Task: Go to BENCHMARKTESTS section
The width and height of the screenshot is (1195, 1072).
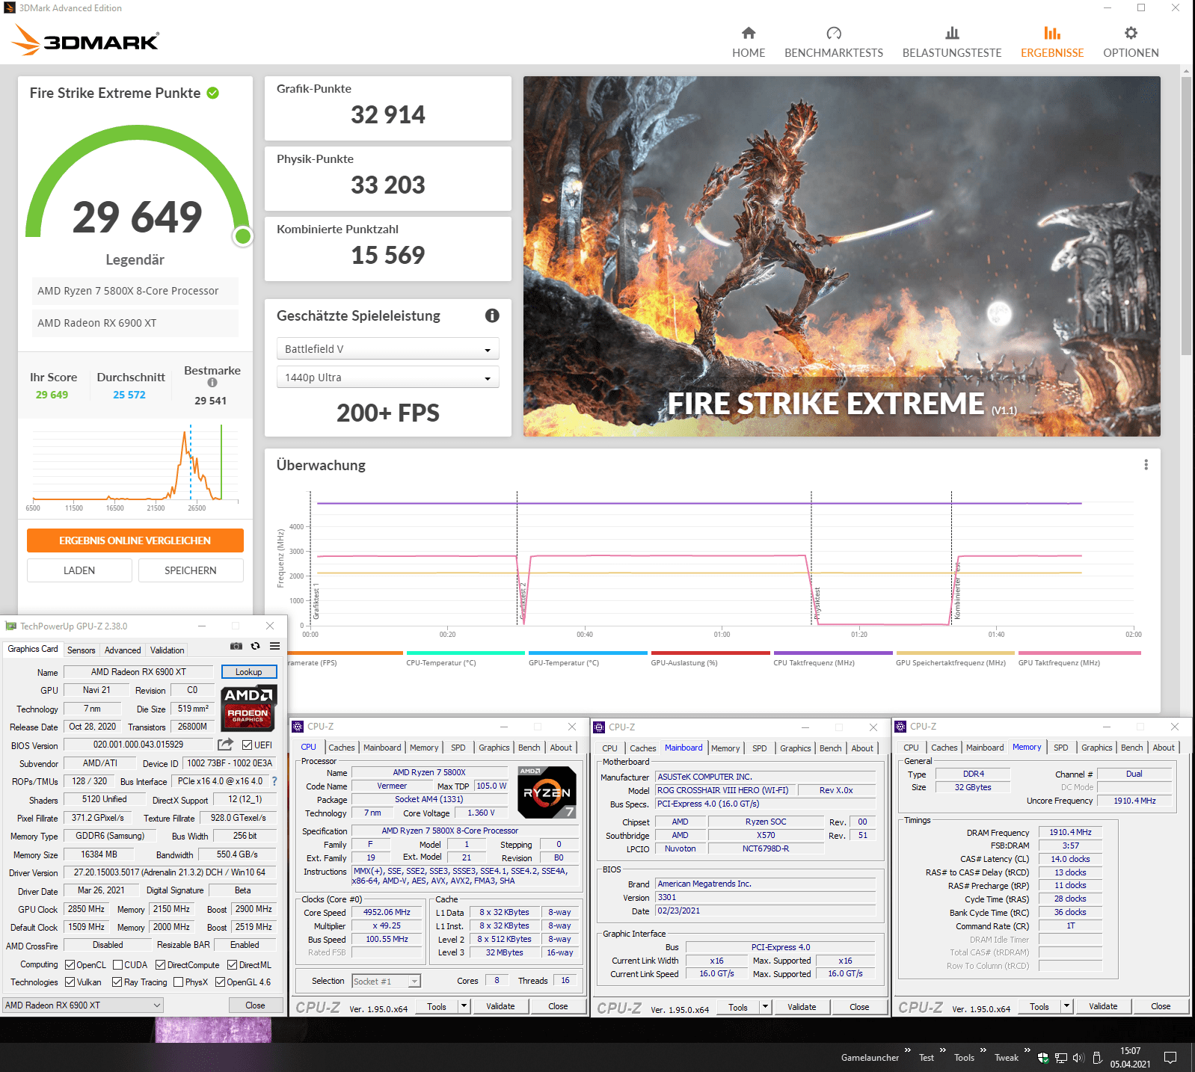Action: 834,43
